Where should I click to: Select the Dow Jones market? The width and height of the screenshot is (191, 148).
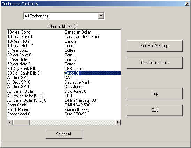(74, 87)
